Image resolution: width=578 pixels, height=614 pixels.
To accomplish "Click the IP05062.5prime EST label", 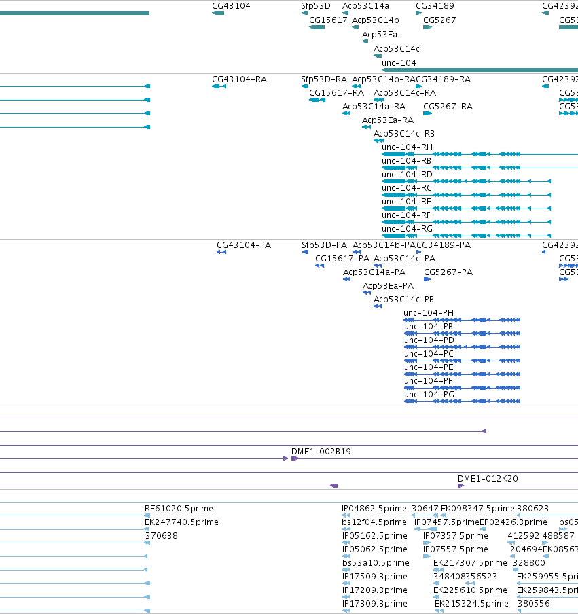I will 375,549.
